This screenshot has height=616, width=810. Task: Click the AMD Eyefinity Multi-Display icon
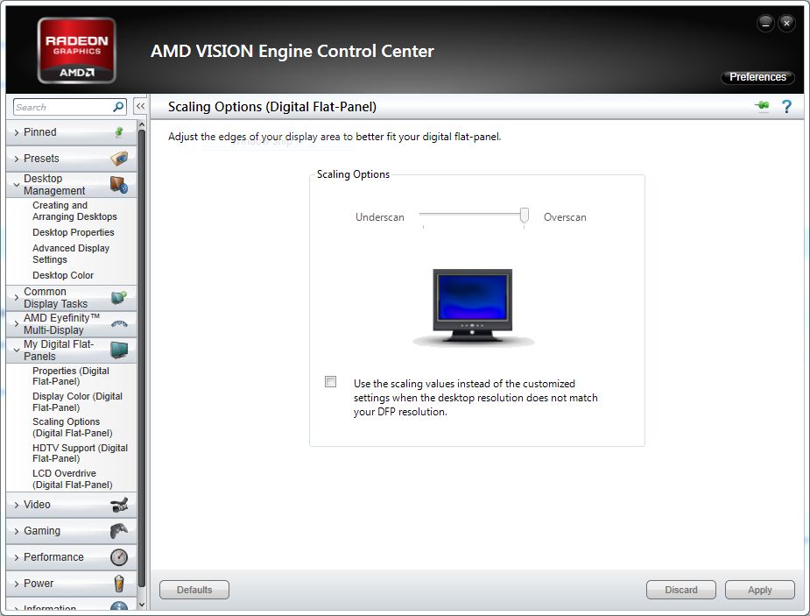coord(119,324)
